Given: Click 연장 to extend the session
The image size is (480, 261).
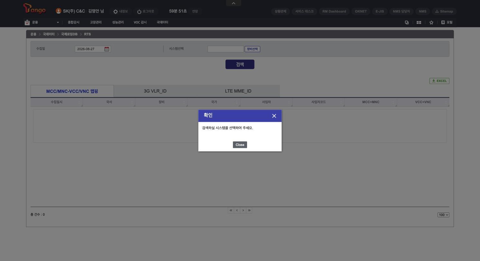Looking at the screenshot, I should [195, 11].
